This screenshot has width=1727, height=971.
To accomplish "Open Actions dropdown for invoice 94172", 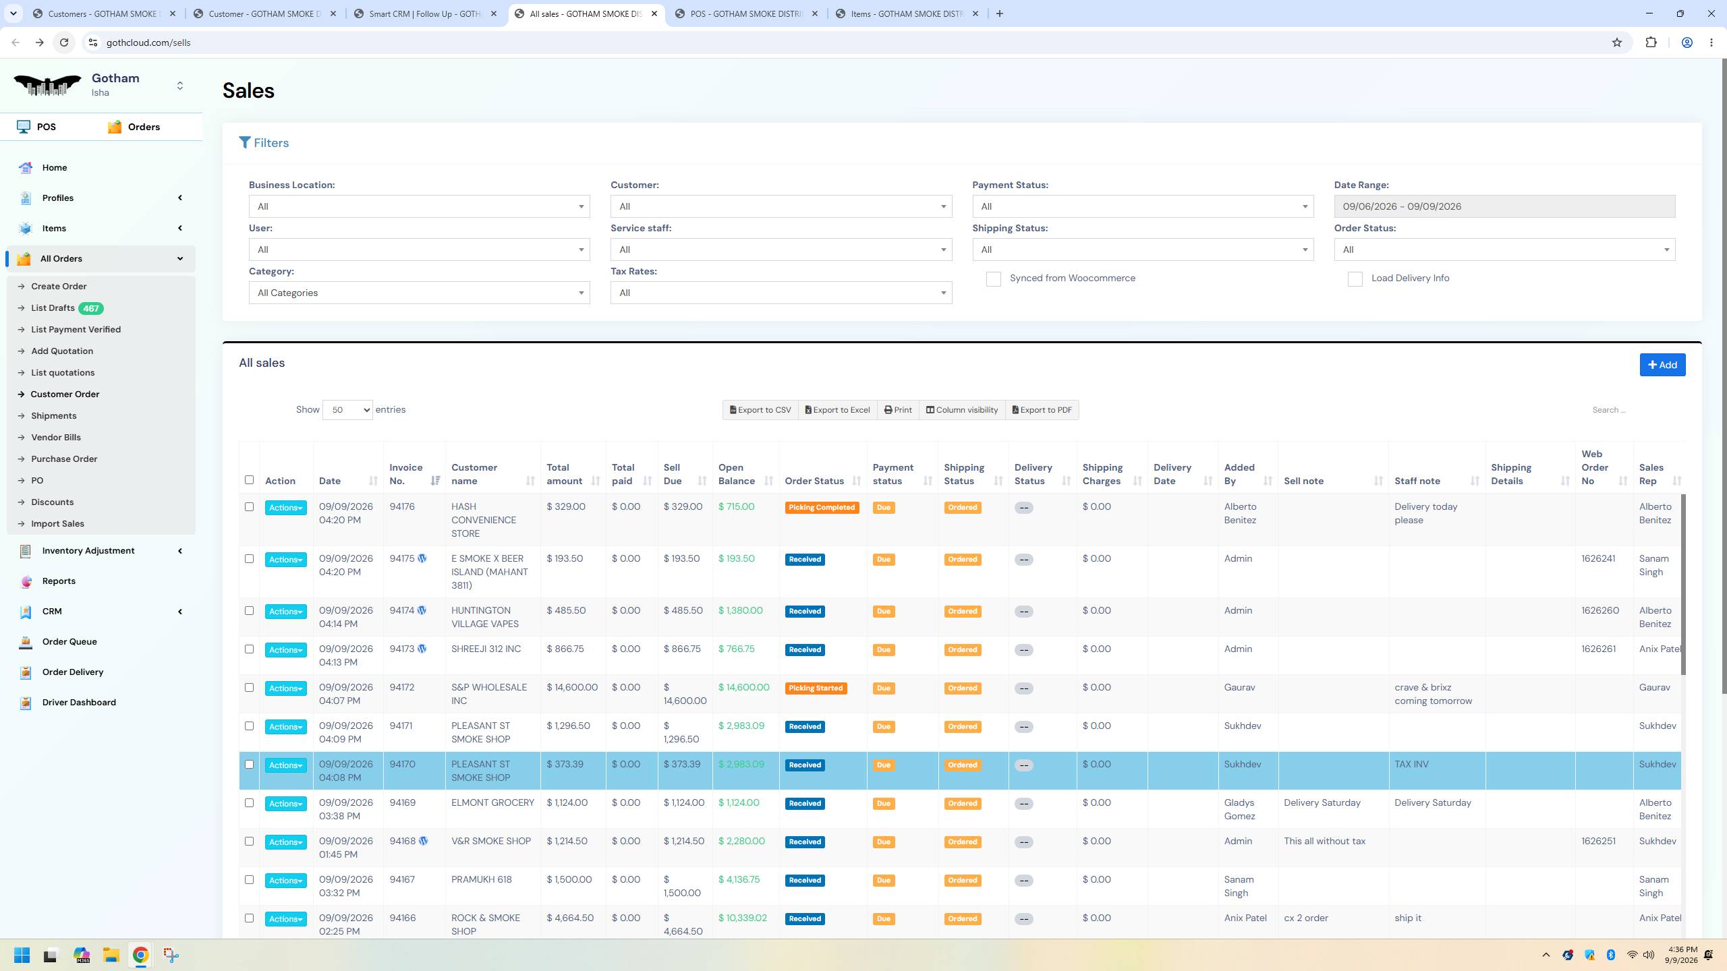I will point(285,688).
